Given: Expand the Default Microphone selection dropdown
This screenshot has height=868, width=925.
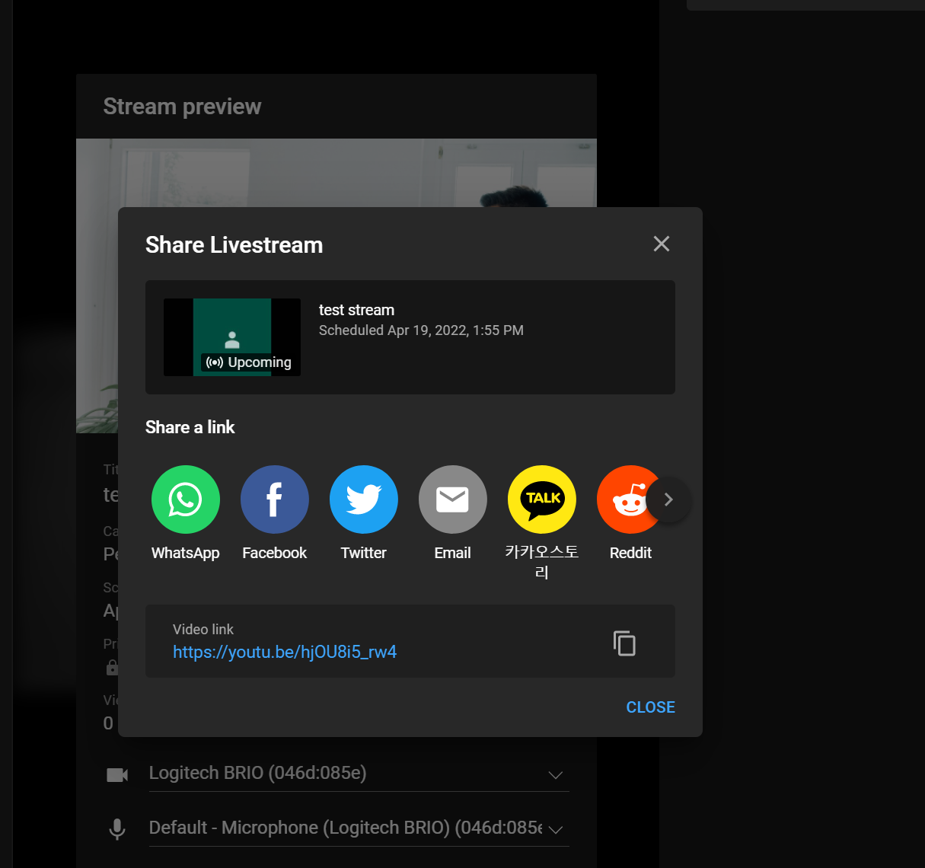Looking at the screenshot, I should (555, 830).
